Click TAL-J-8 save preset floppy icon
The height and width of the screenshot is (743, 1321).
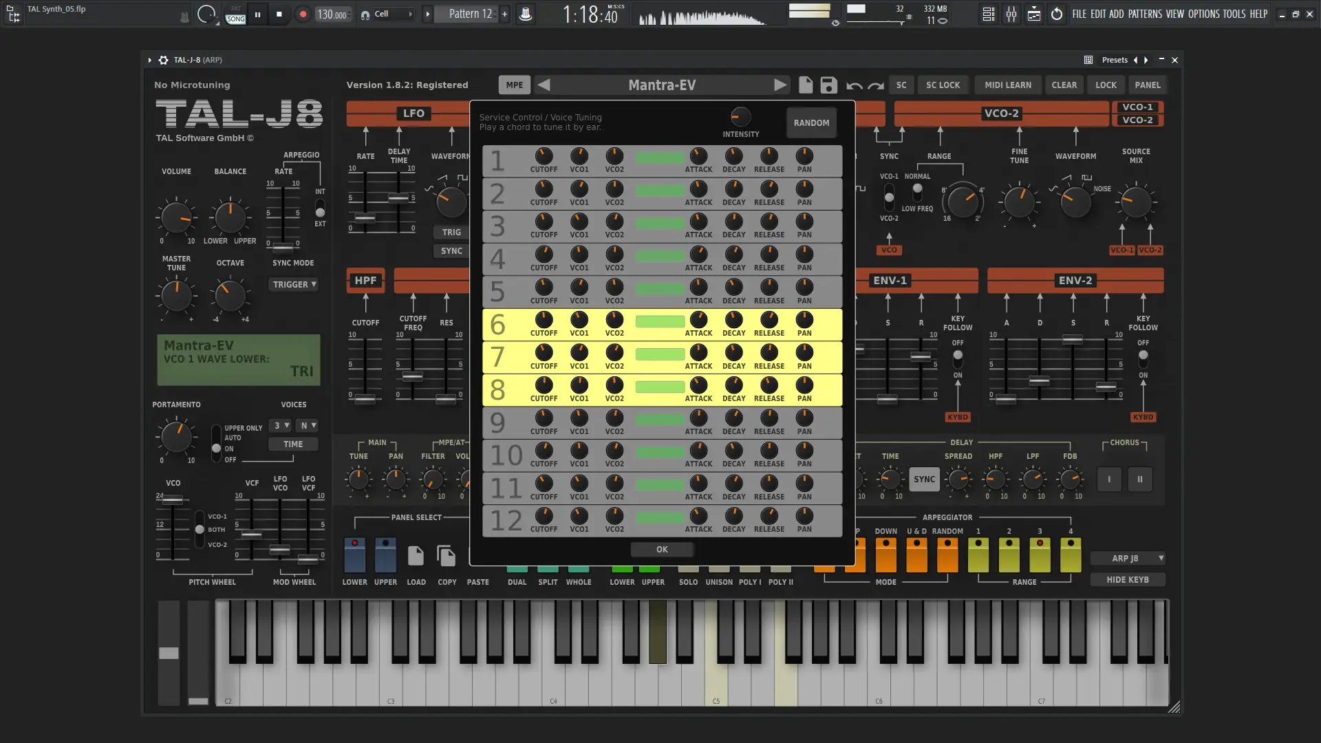click(828, 85)
